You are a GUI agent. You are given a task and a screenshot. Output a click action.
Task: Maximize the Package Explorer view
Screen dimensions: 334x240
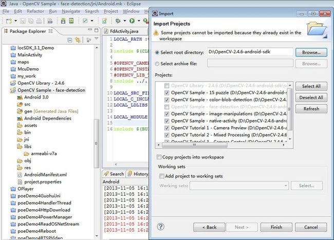[x=97, y=30]
